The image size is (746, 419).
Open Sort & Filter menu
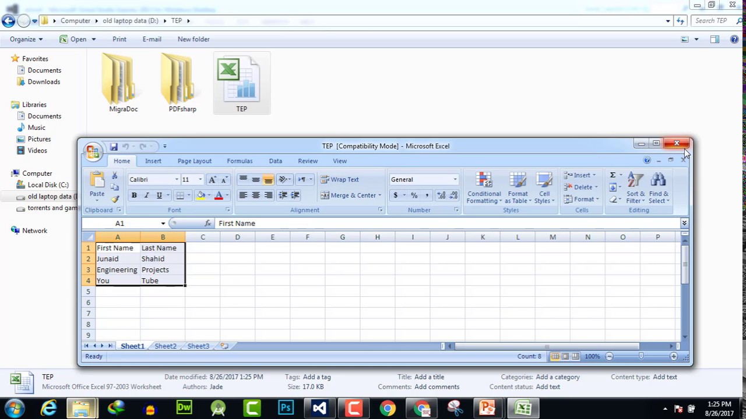[635, 188]
